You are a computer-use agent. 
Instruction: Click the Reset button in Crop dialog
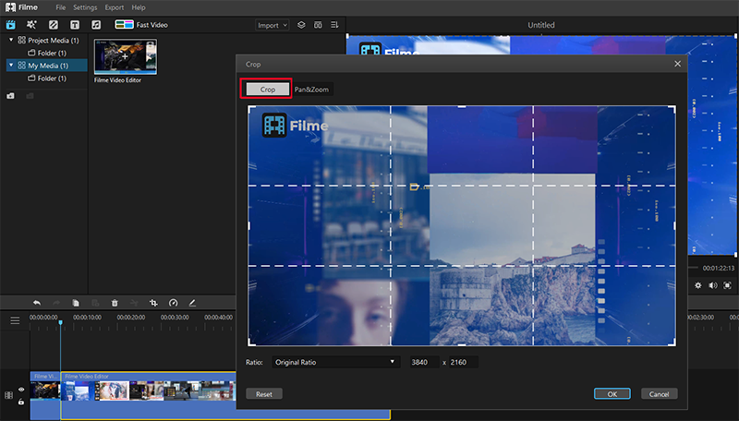click(264, 394)
